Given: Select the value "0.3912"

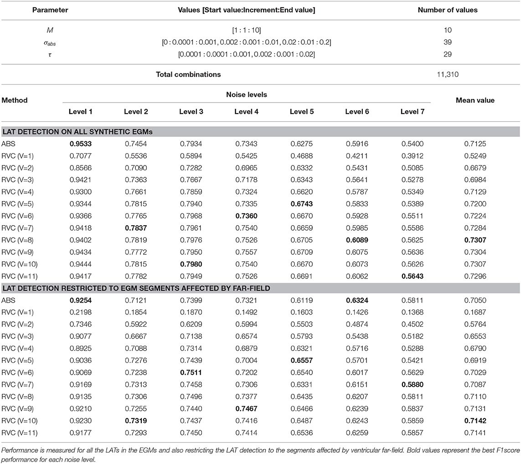Looking at the screenshot, I should coord(413,156).
